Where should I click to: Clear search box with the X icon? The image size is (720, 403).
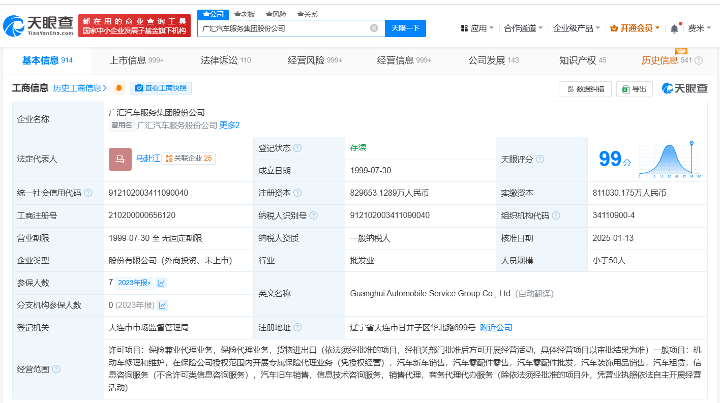pyautogui.click(x=374, y=28)
